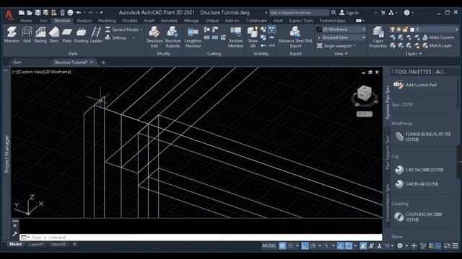Toggle MODEL space button in status bar
This screenshot has height=259, width=462.
click(269, 246)
